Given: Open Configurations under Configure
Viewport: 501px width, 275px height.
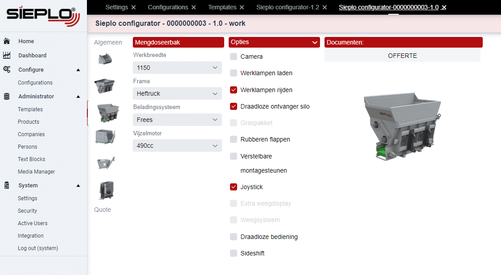Looking at the screenshot, I should point(35,83).
